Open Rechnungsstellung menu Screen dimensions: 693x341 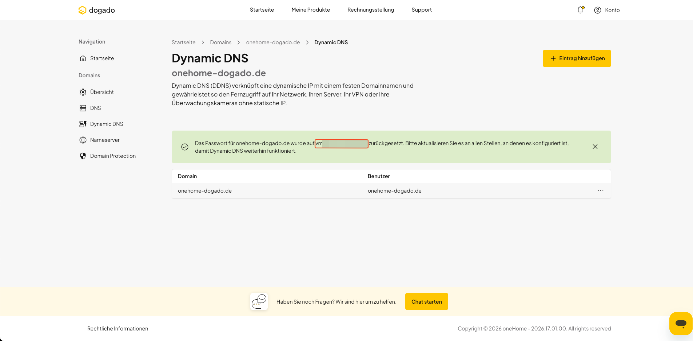coord(371,10)
